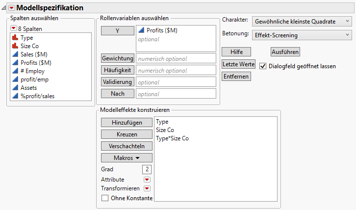
Task: Click the icon beside # Employ column
Action: point(14,71)
